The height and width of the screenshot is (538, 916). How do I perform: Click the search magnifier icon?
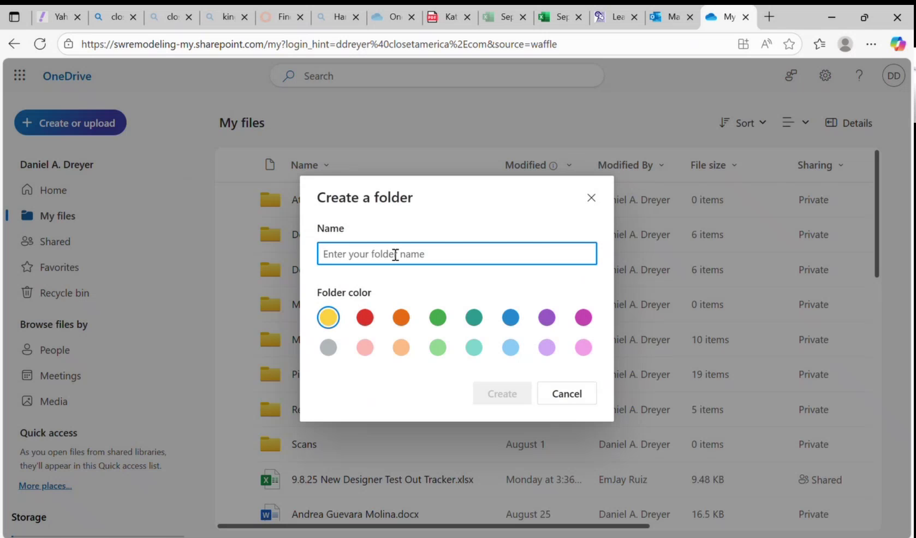pyautogui.click(x=288, y=76)
